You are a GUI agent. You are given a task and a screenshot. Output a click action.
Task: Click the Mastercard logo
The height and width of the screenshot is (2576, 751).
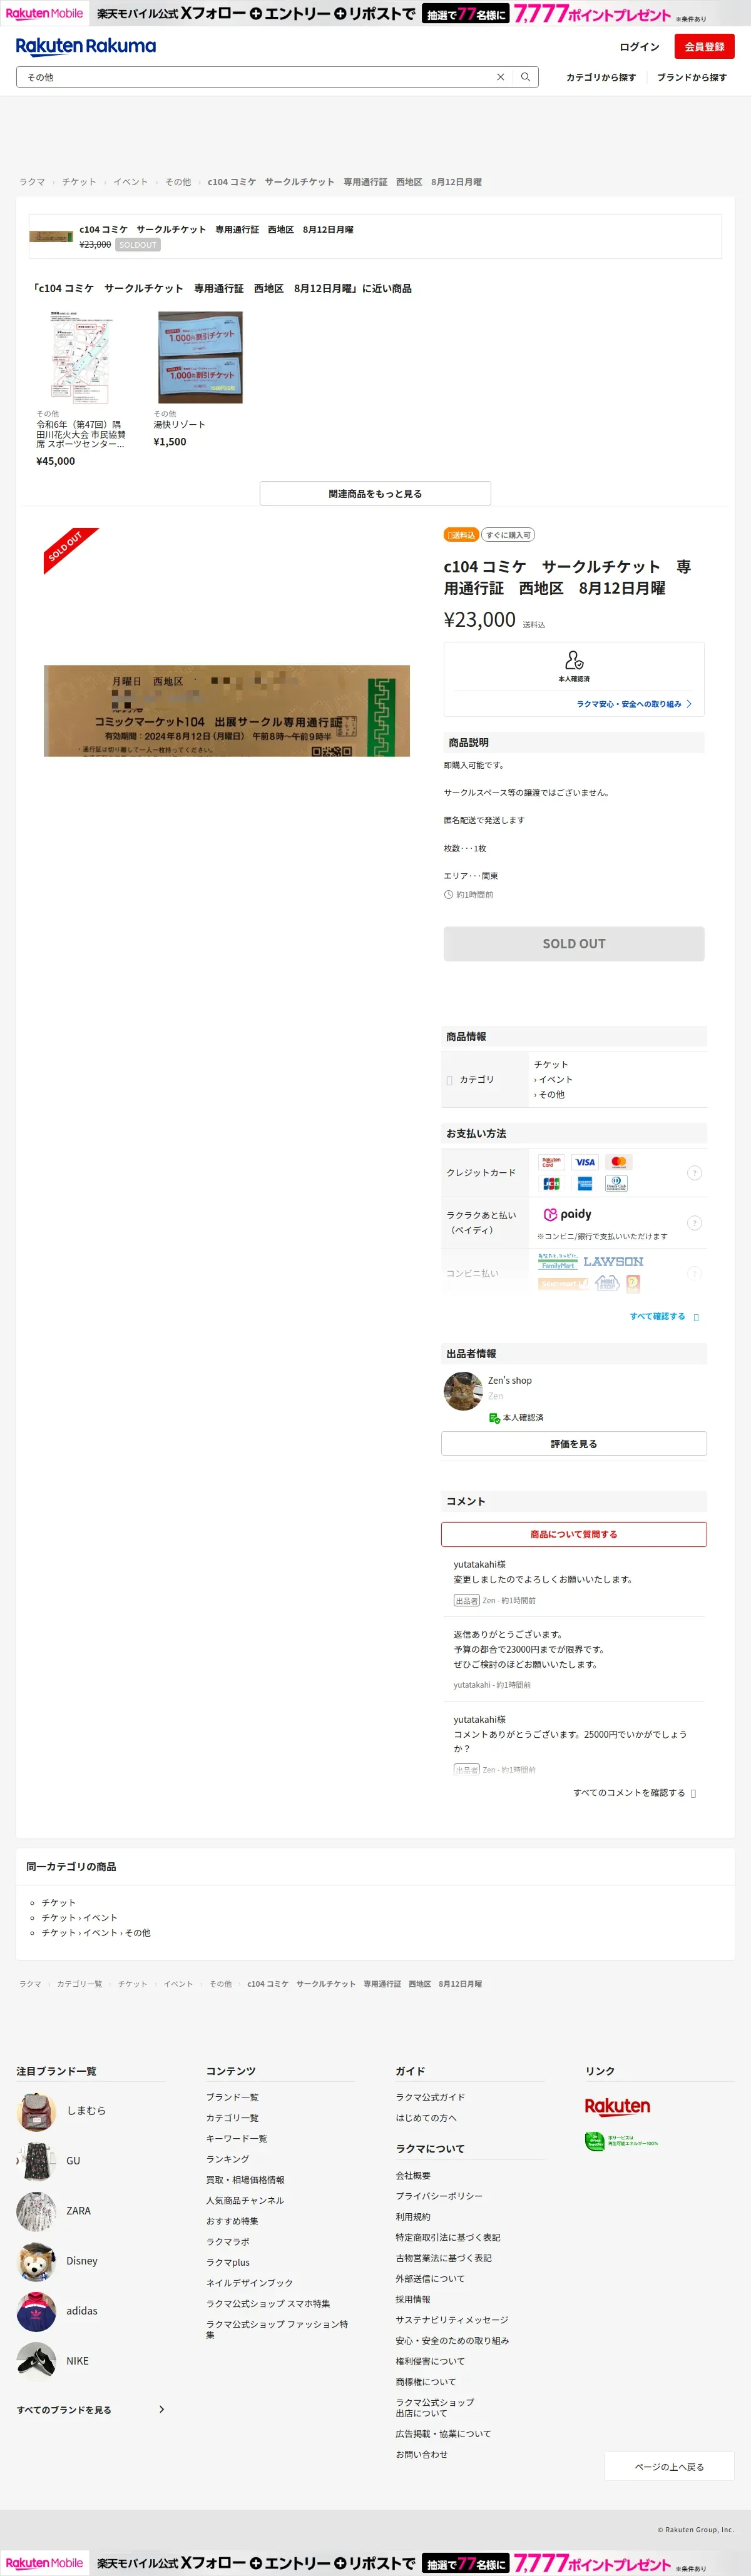coord(618,1162)
